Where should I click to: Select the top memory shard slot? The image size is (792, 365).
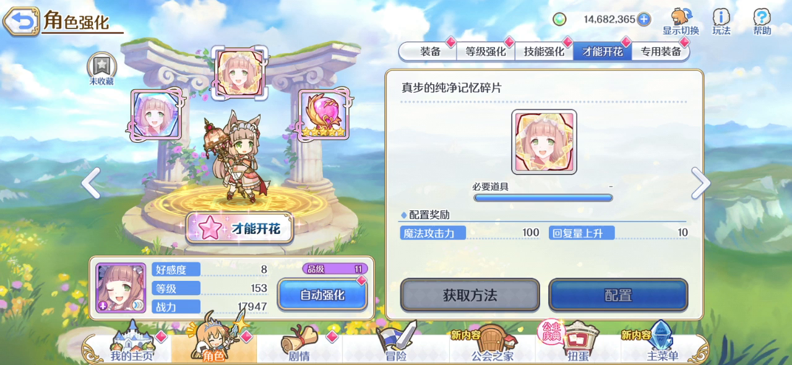(240, 72)
